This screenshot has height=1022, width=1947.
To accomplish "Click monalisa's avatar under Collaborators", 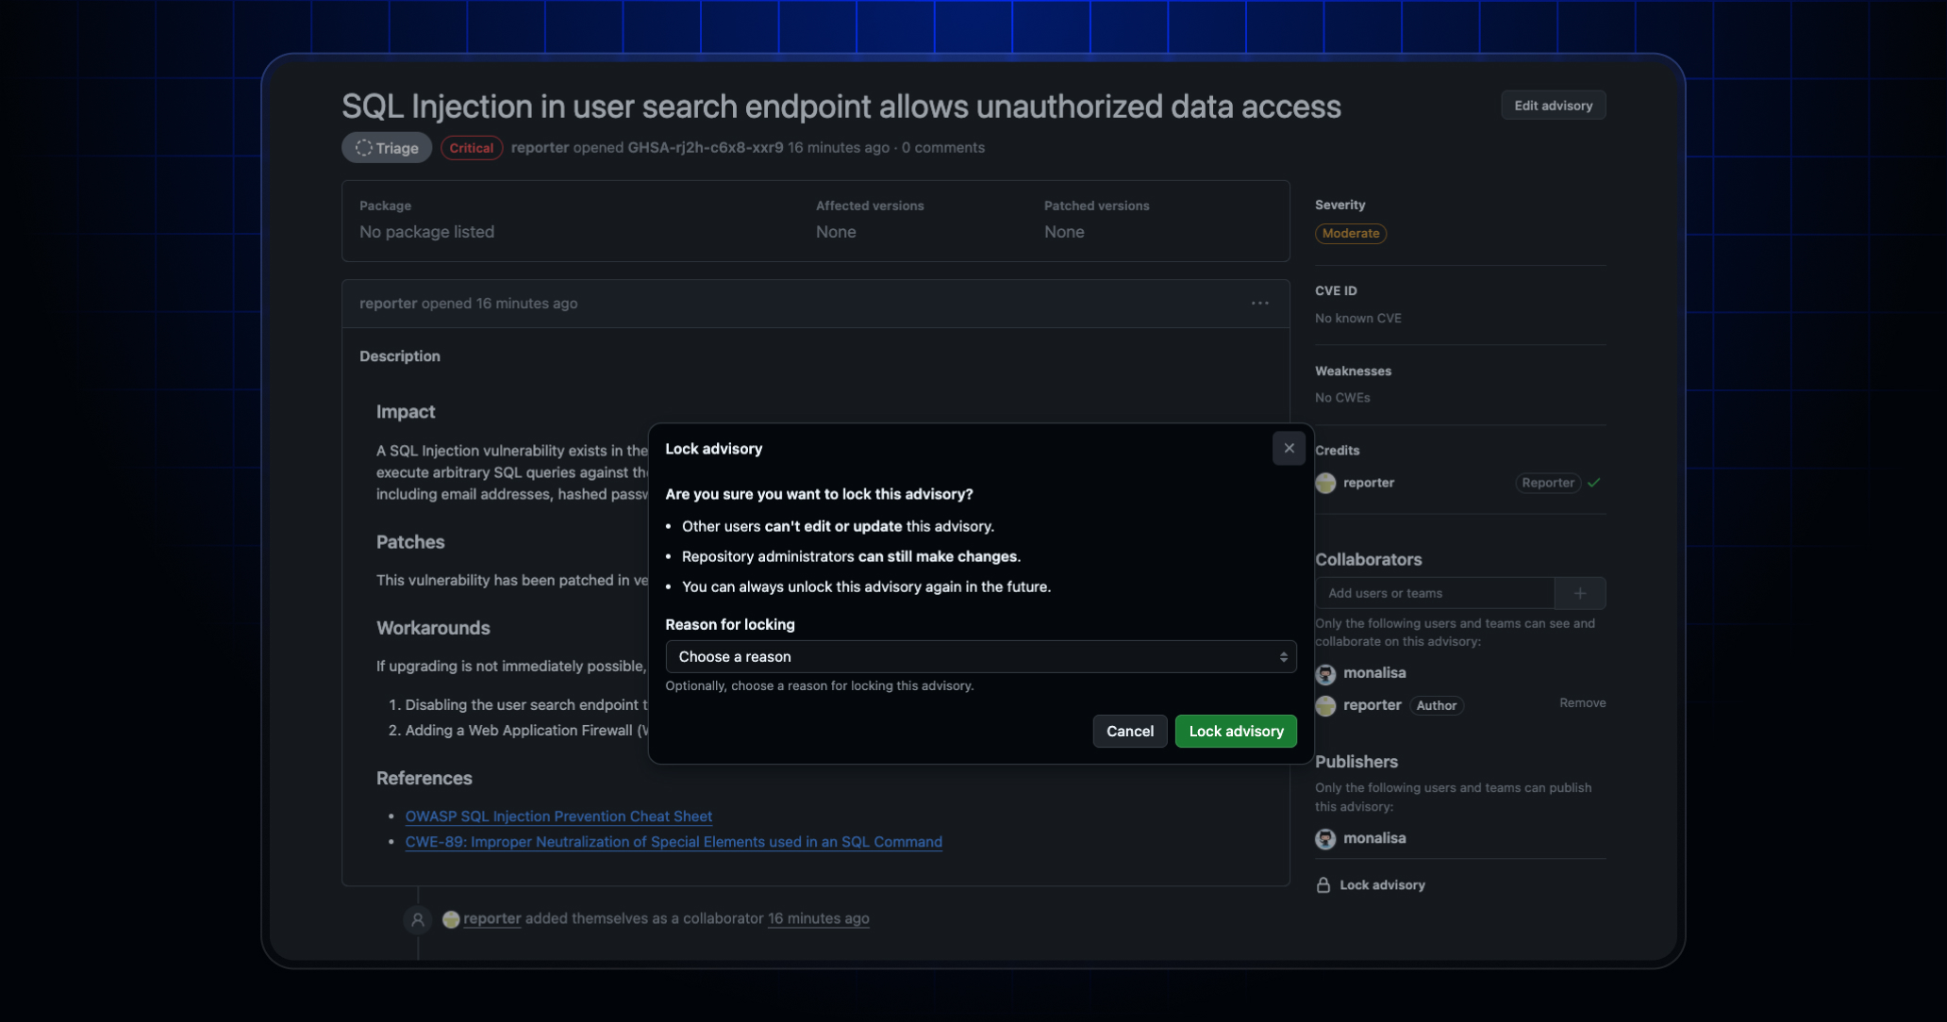I will coord(1325,674).
